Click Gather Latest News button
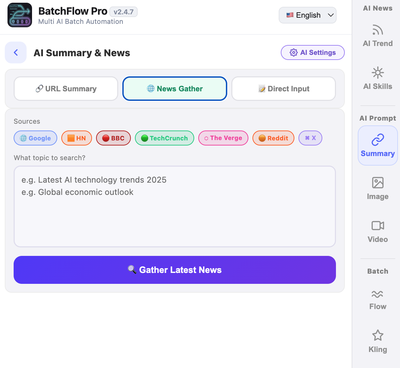The height and width of the screenshot is (368, 400). [x=175, y=270]
